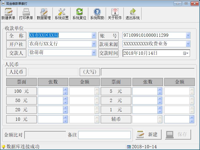200x150 pixels.
Task: Expand the 开户社 dropdown list
Action: pyautogui.click(x=94, y=44)
